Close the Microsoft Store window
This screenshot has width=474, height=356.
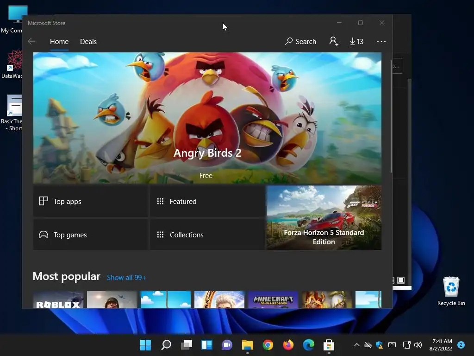click(382, 23)
